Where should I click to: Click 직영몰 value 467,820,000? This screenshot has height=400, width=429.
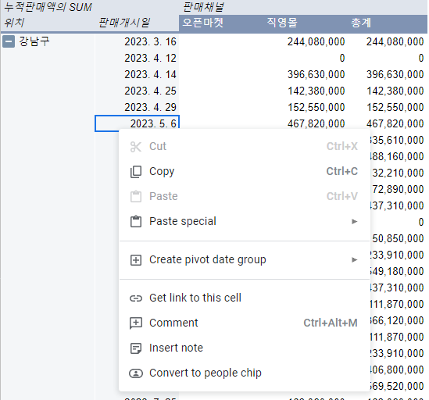(x=316, y=124)
